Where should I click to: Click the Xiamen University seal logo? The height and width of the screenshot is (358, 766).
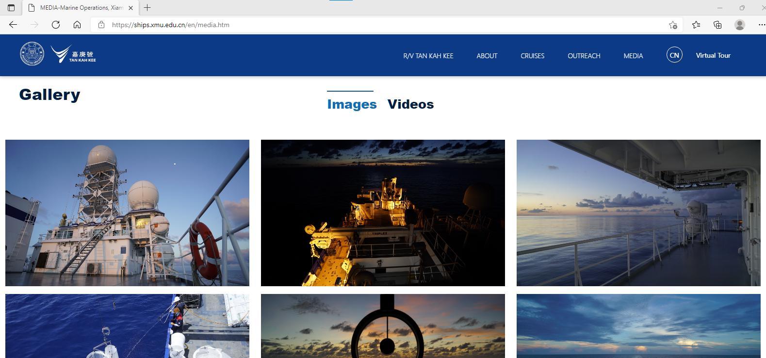tap(32, 54)
